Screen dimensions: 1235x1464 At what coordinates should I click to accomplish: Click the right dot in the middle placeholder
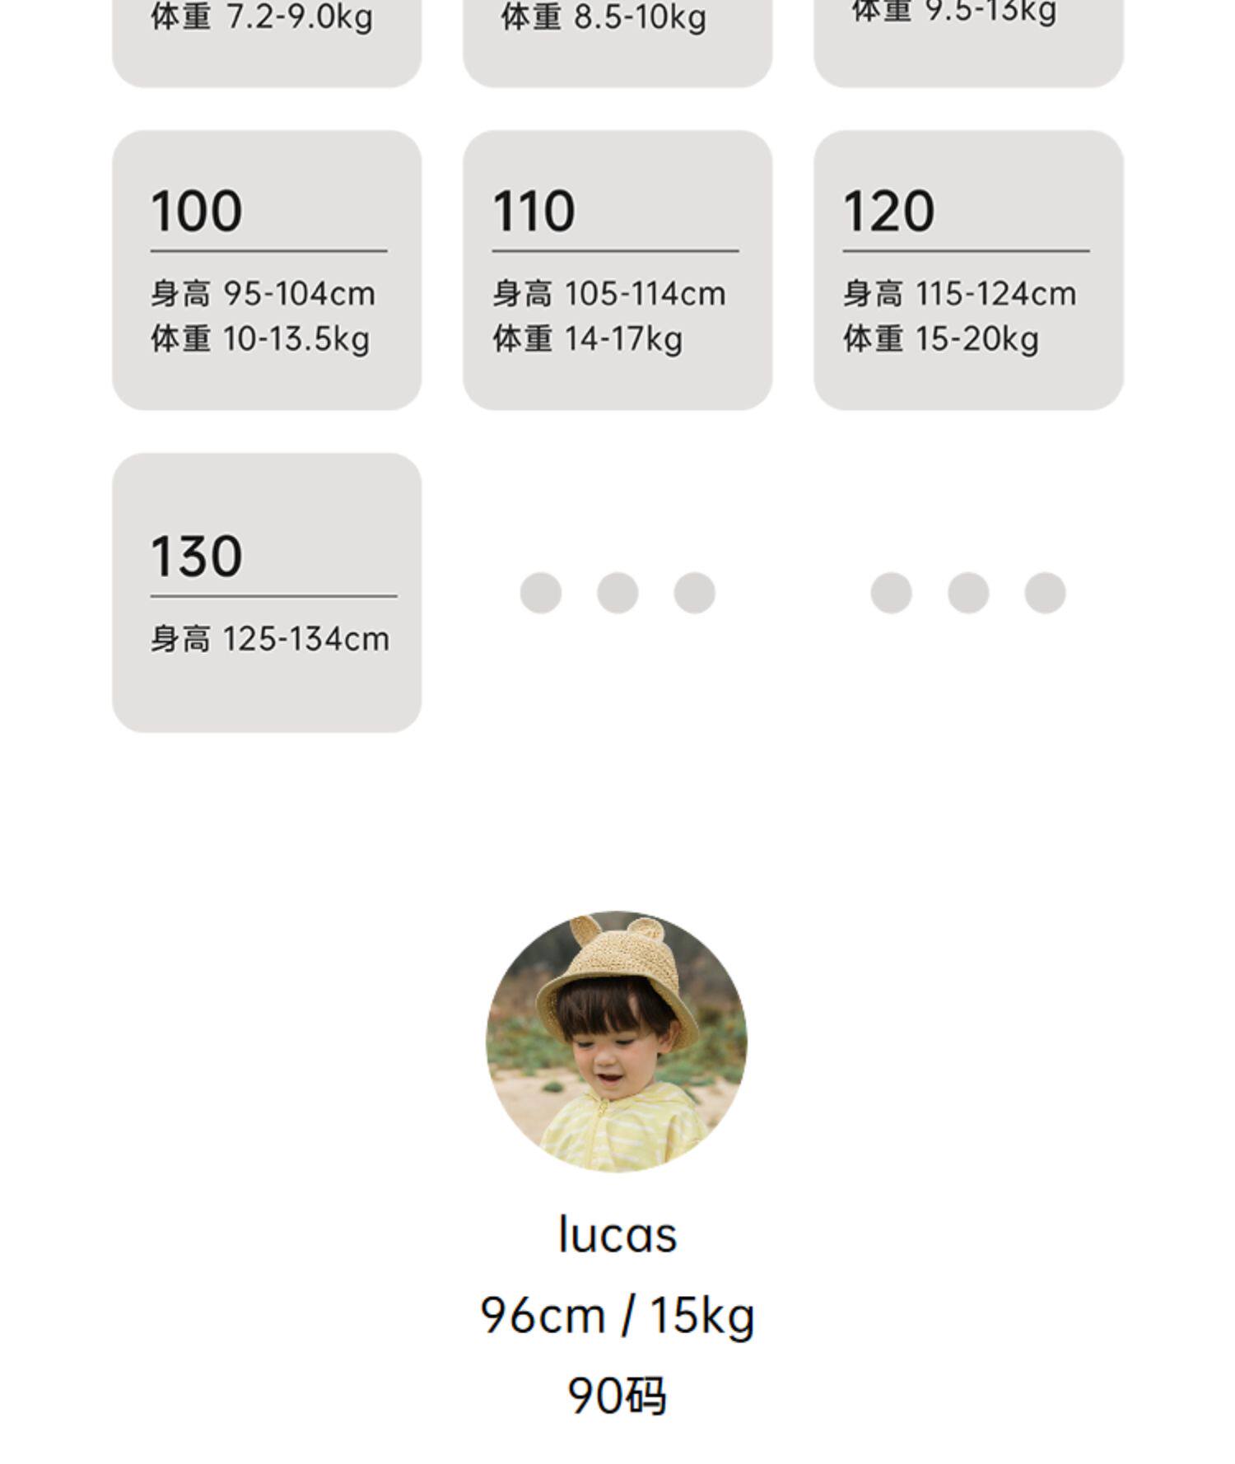(694, 593)
